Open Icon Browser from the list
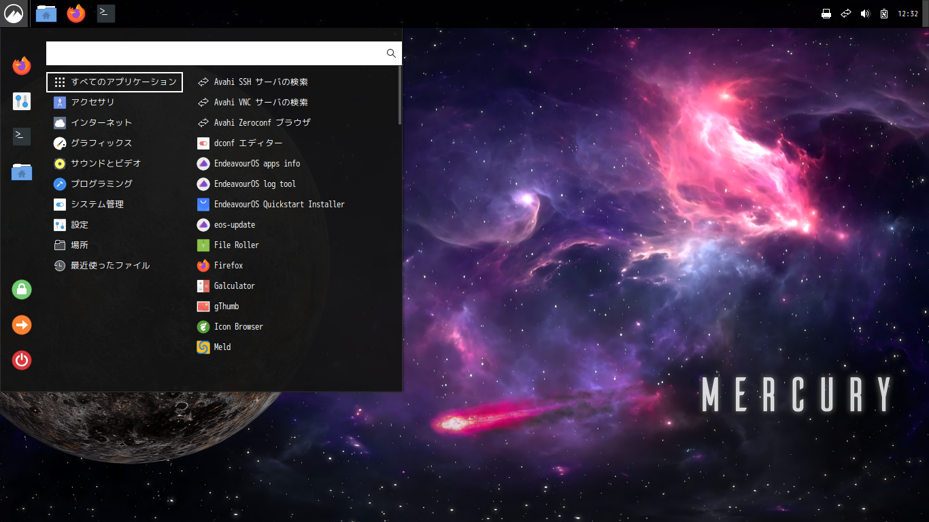Image resolution: width=929 pixels, height=522 pixels. (293, 326)
